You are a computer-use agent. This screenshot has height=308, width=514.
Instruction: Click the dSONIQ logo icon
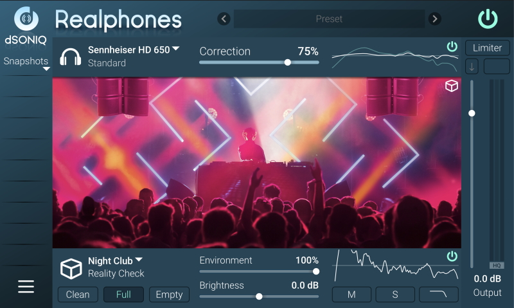(x=26, y=19)
